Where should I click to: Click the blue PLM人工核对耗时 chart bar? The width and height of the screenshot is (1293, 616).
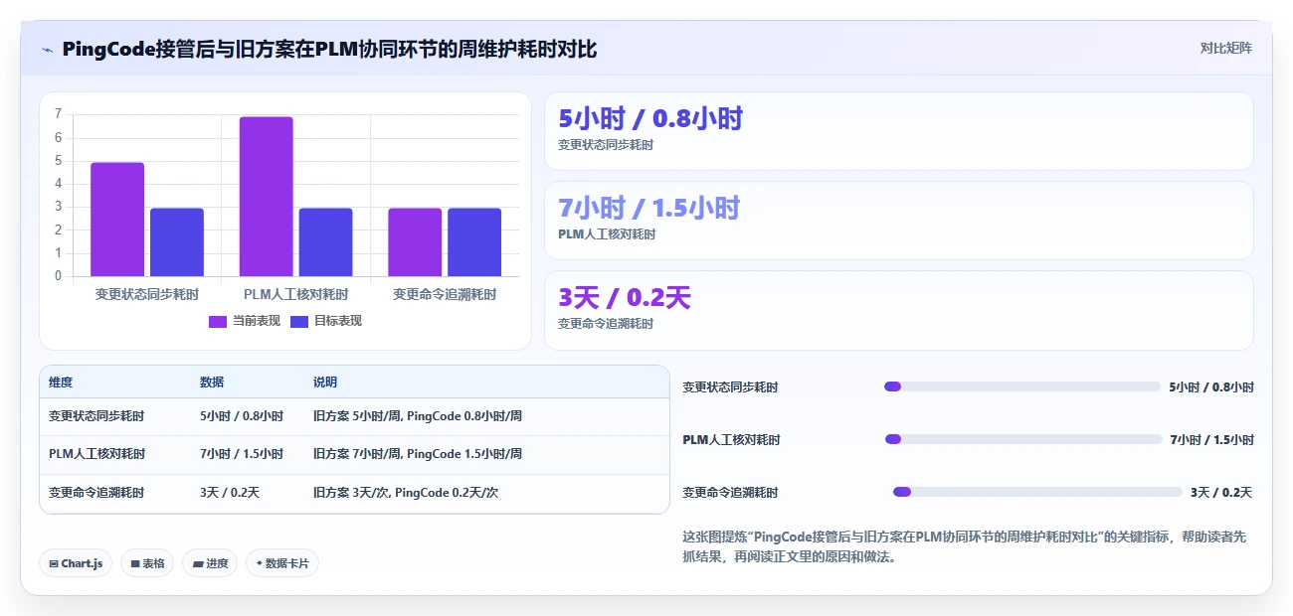[x=325, y=242]
